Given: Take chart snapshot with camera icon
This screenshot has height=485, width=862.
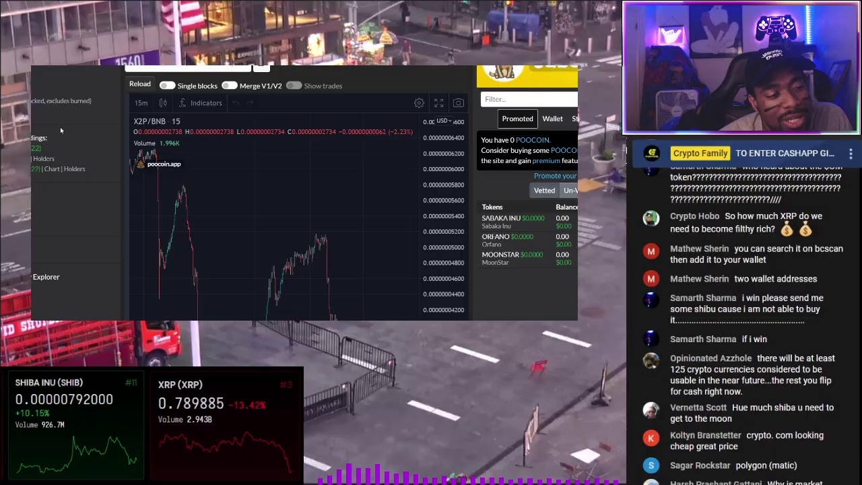Looking at the screenshot, I should coord(458,103).
